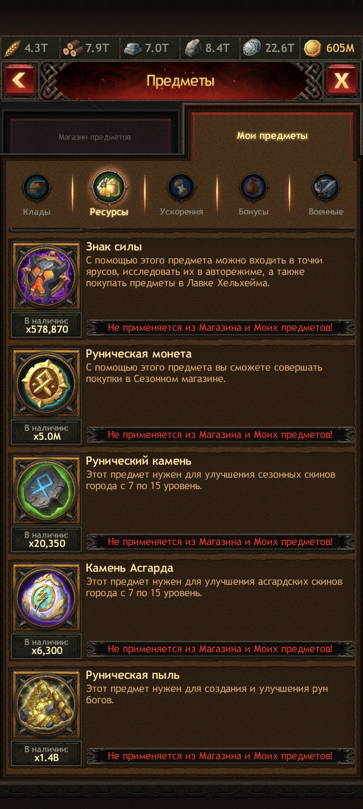The image size is (363, 809).
Task: Open the Клады treasure chest category
Action: coord(37,194)
